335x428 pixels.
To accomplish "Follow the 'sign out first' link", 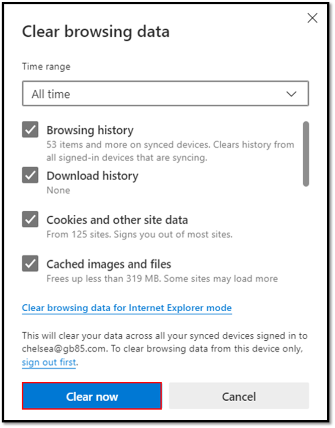I will coord(49,362).
